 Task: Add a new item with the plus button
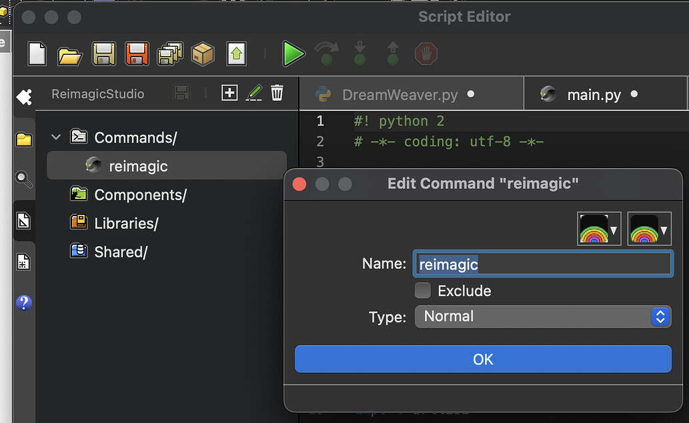coord(229,93)
